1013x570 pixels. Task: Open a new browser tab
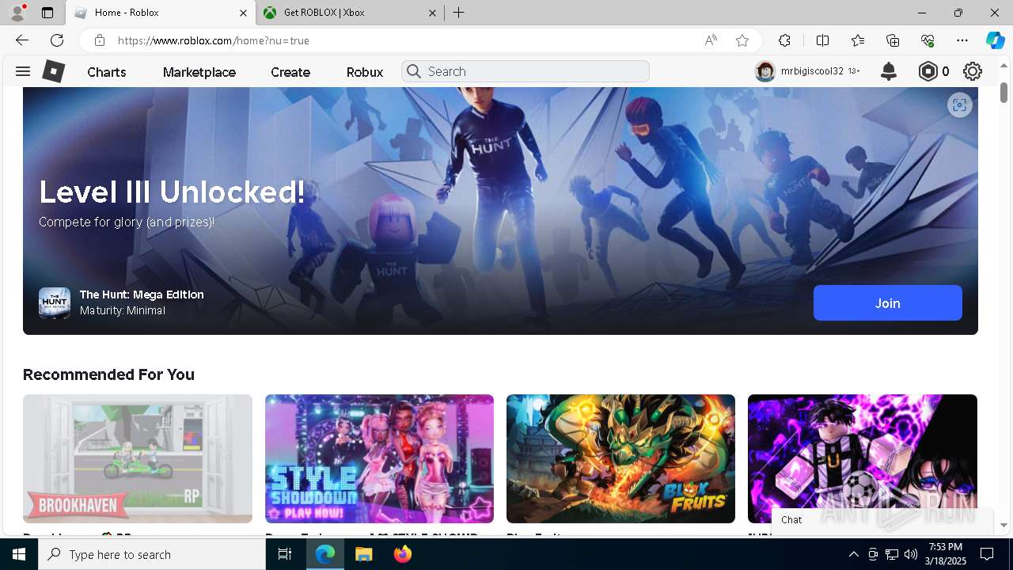[x=458, y=13]
